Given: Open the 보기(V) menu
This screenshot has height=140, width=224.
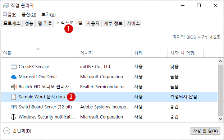Looking at the screenshot, I should (49, 15).
